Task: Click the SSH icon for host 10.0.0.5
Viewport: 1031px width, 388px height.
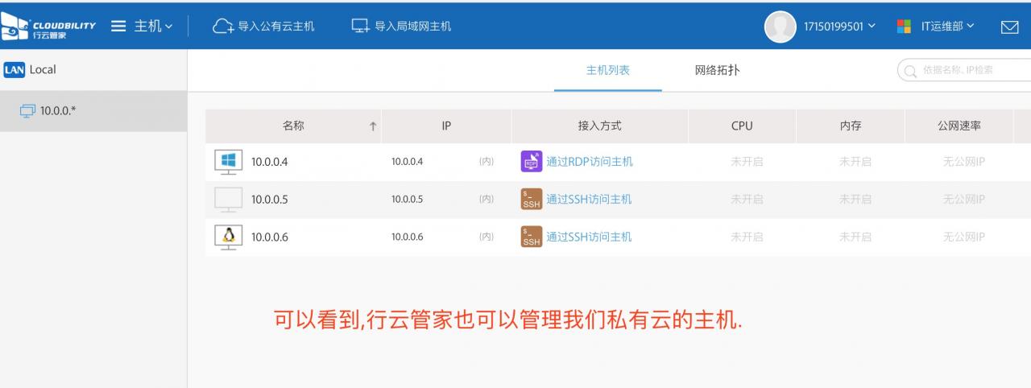Action: (531, 199)
